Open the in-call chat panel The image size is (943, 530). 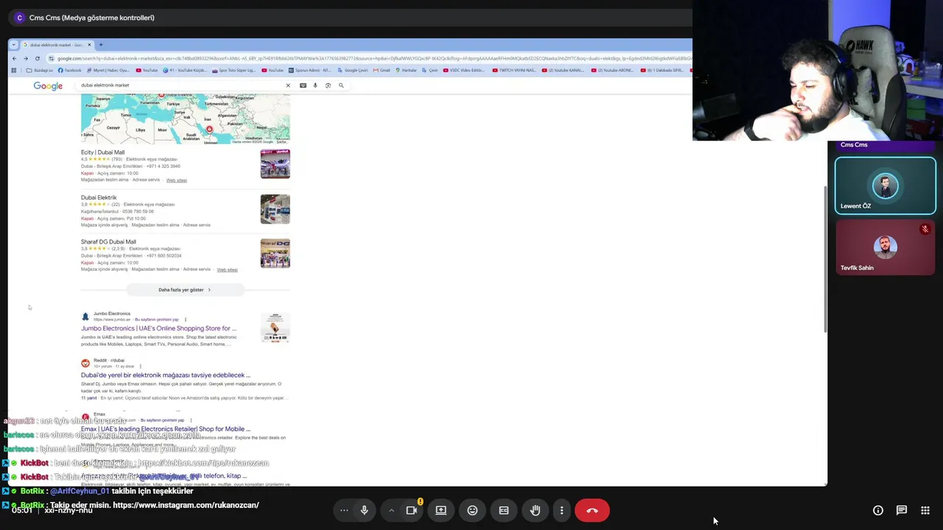coord(901,510)
